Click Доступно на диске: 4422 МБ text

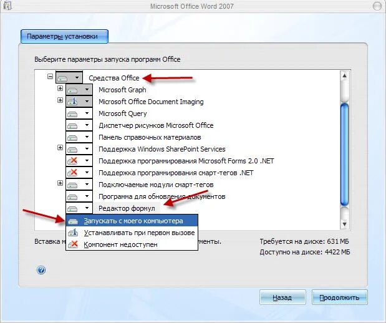305,252
